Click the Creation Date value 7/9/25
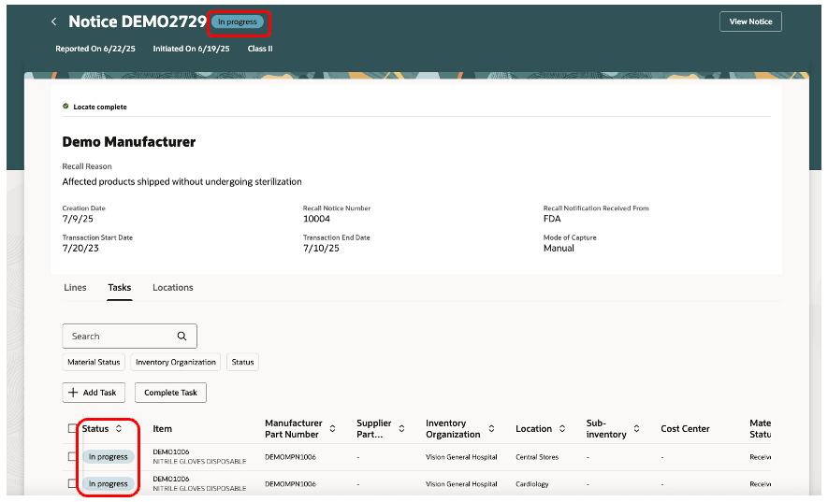This screenshot has height=502, width=828. point(78,219)
